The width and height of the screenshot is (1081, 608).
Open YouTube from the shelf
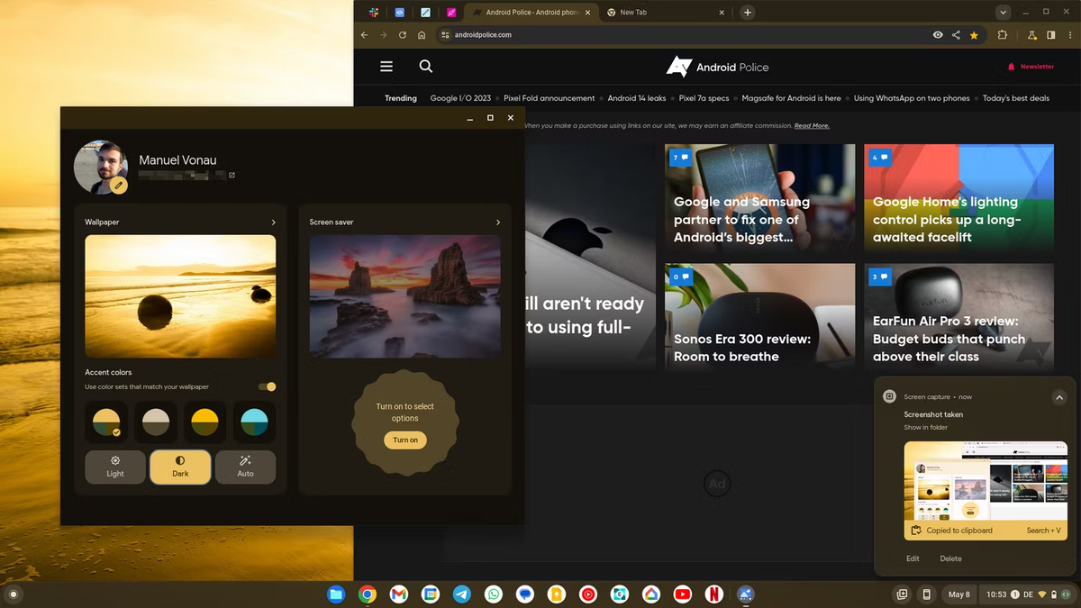point(682,594)
